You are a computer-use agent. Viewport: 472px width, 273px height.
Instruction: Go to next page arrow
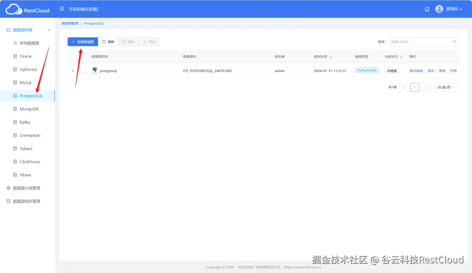click(425, 87)
